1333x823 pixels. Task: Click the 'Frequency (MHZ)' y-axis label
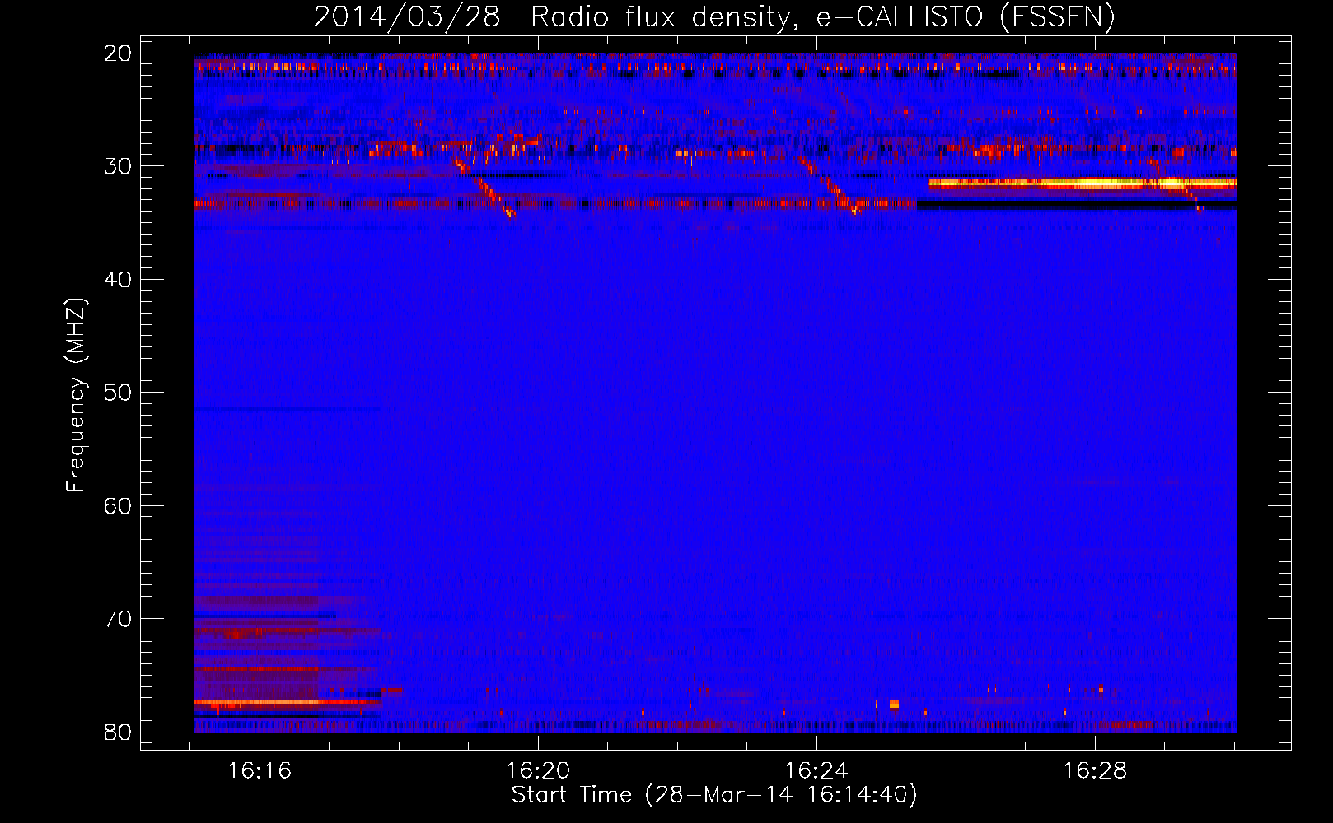(76, 395)
